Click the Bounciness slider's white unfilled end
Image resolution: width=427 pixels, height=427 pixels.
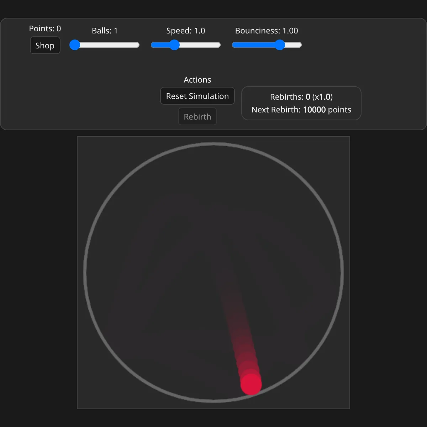click(x=295, y=45)
